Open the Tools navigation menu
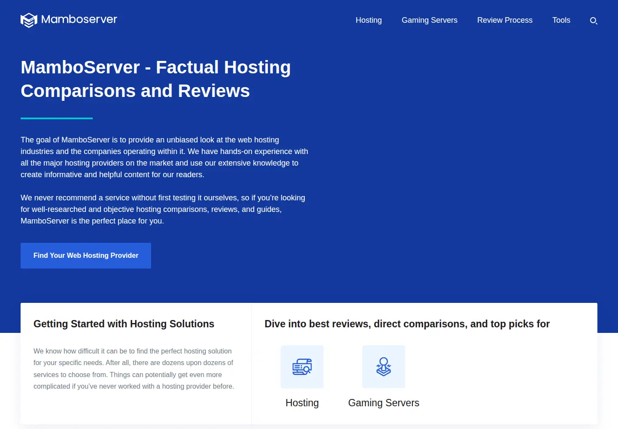The width and height of the screenshot is (618, 429). tap(561, 20)
